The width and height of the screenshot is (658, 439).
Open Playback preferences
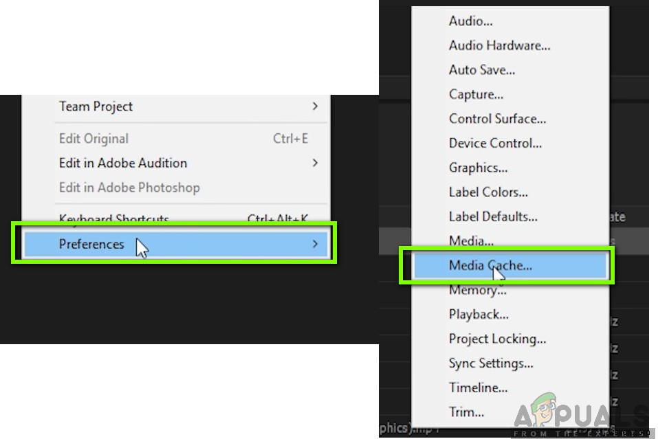479,315
